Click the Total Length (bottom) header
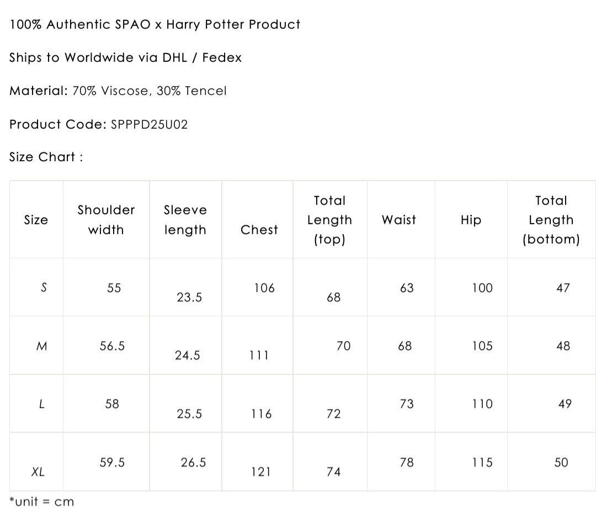The height and width of the screenshot is (521, 596). pyautogui.click(x=551, y=220)
